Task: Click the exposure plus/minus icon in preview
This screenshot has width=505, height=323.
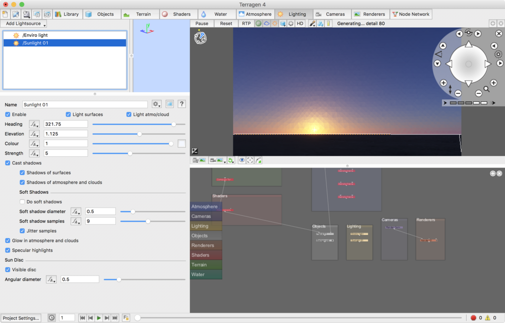Action: click(194, 151)
